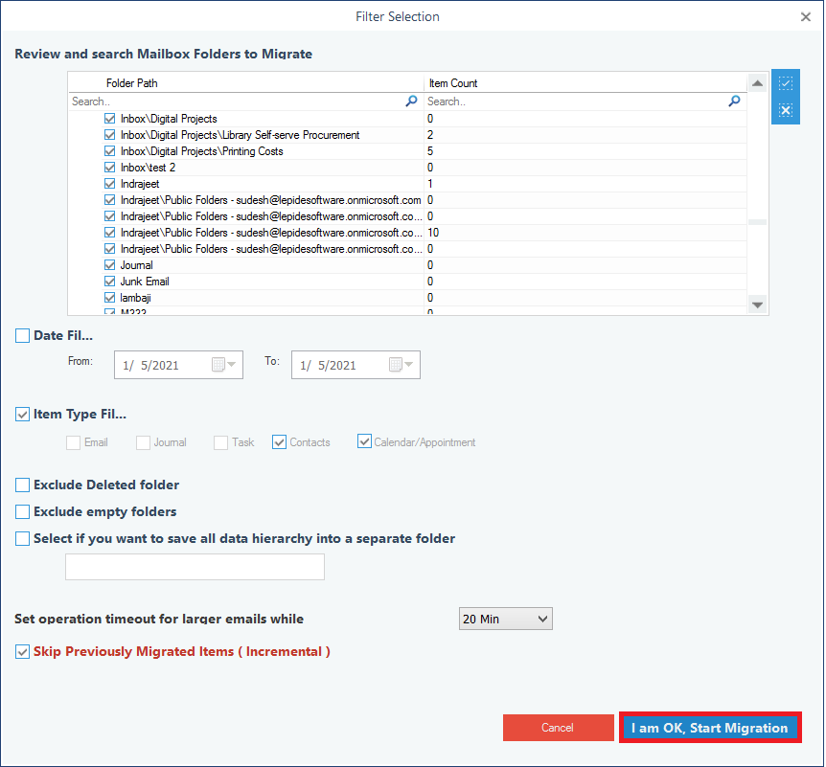Click the folder list scroll down arrow

(x=758, y=305)
